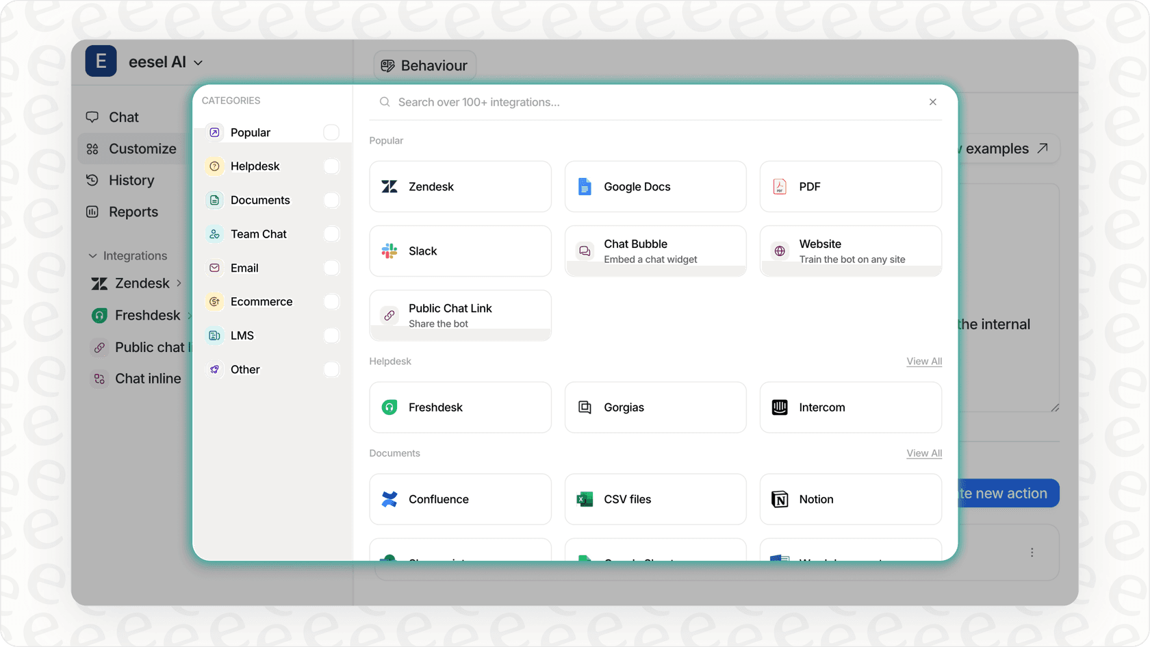
Task: Click the Slack integration icon
Action: pos(389,251)
